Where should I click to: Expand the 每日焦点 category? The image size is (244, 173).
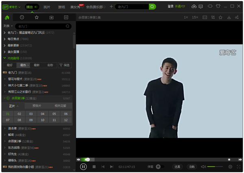pos(4,39)
